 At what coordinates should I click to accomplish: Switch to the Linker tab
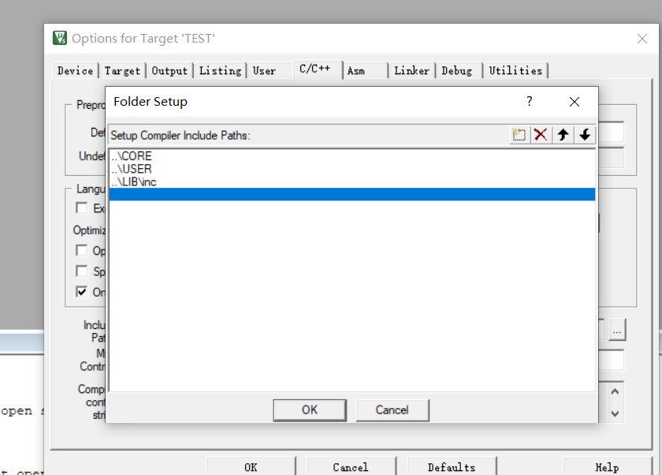click(x=411, y=70)
